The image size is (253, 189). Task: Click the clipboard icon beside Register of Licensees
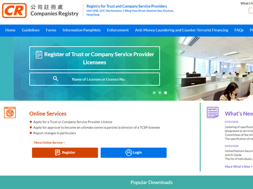pyautogui.click(x=39, y=55)
